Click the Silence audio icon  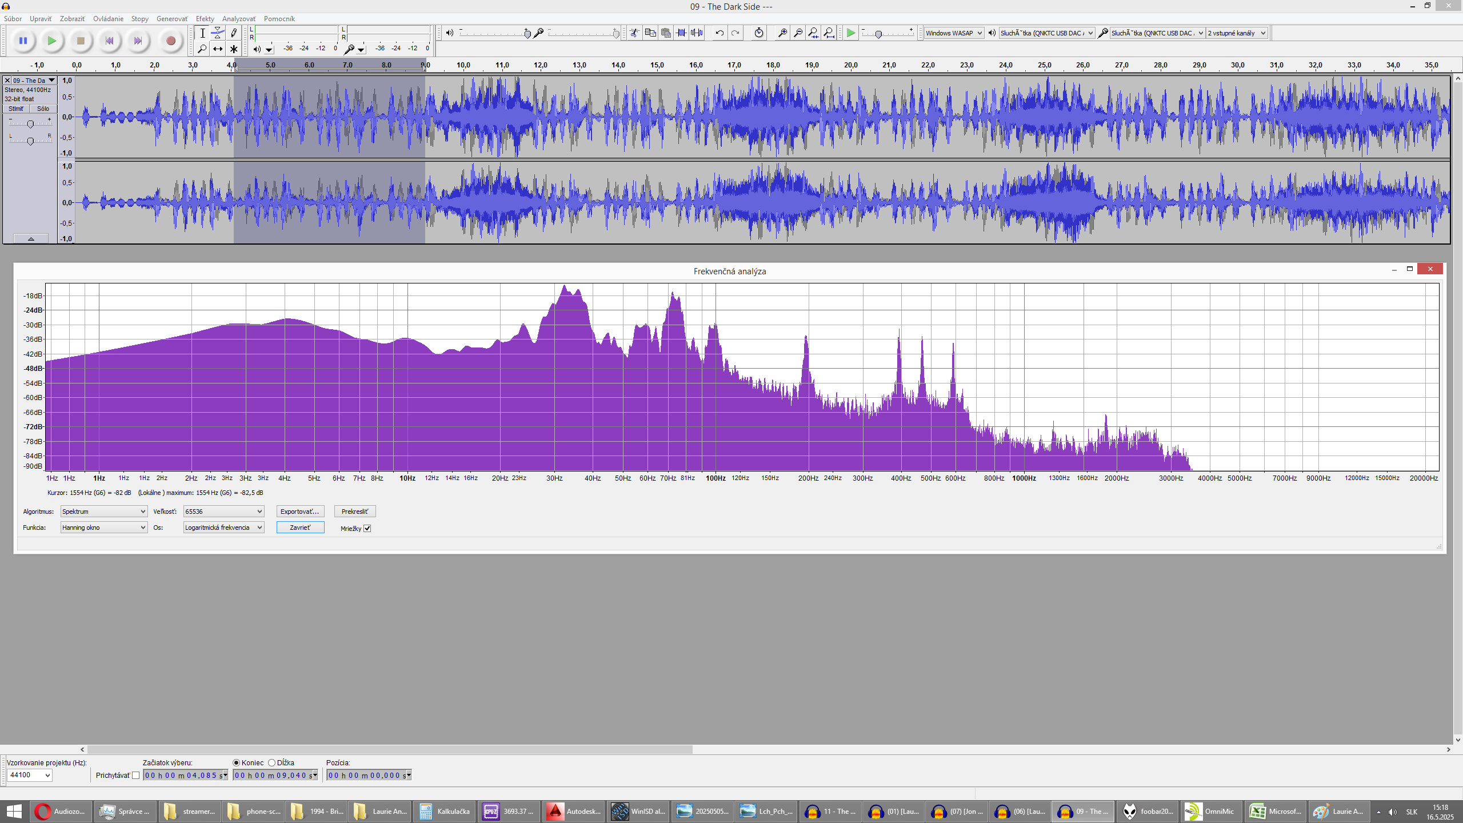(697, 33)
